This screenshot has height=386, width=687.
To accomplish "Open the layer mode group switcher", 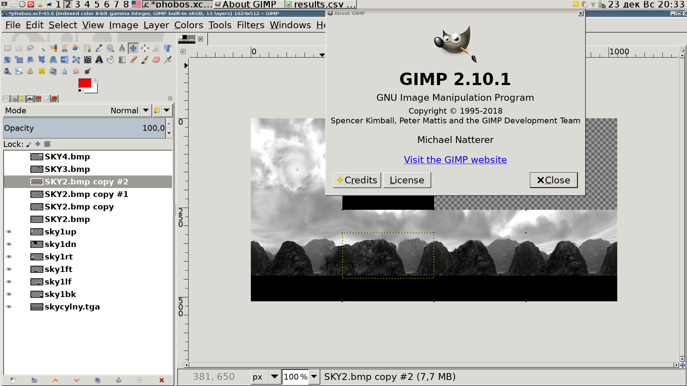I will [x=162, y=110].
